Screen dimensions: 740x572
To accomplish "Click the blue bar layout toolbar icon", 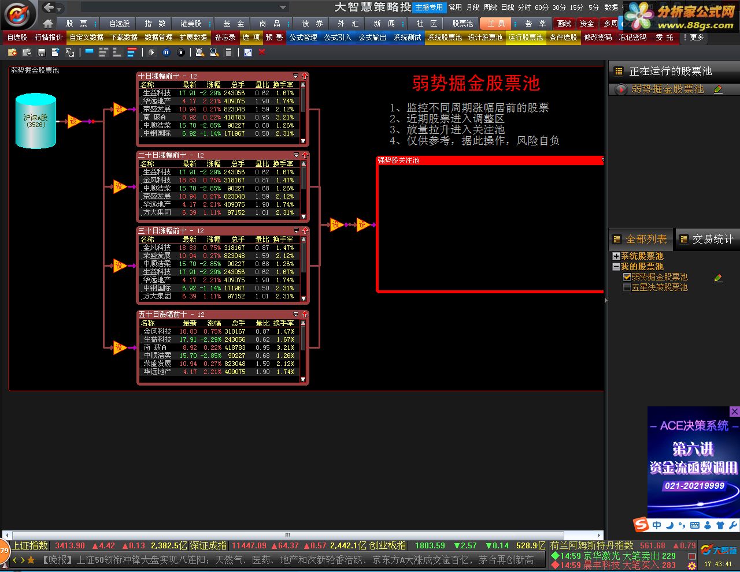I will [89, 53].
